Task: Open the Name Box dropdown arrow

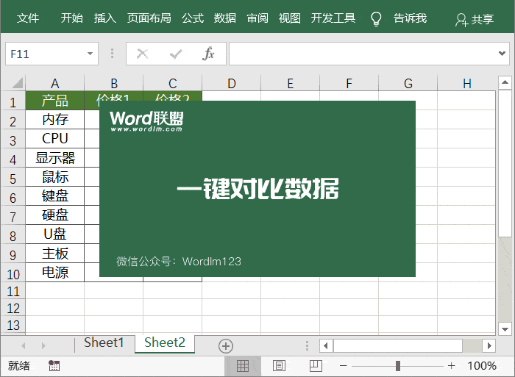Action: [90, 54]
